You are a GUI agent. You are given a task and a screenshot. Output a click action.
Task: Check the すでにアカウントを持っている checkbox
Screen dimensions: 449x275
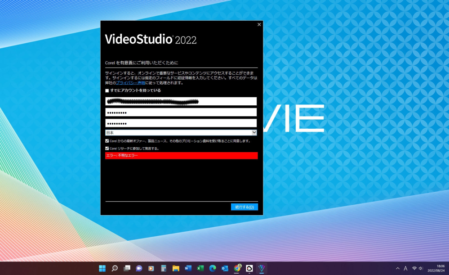pyautogui.click(x=107, y=90)
